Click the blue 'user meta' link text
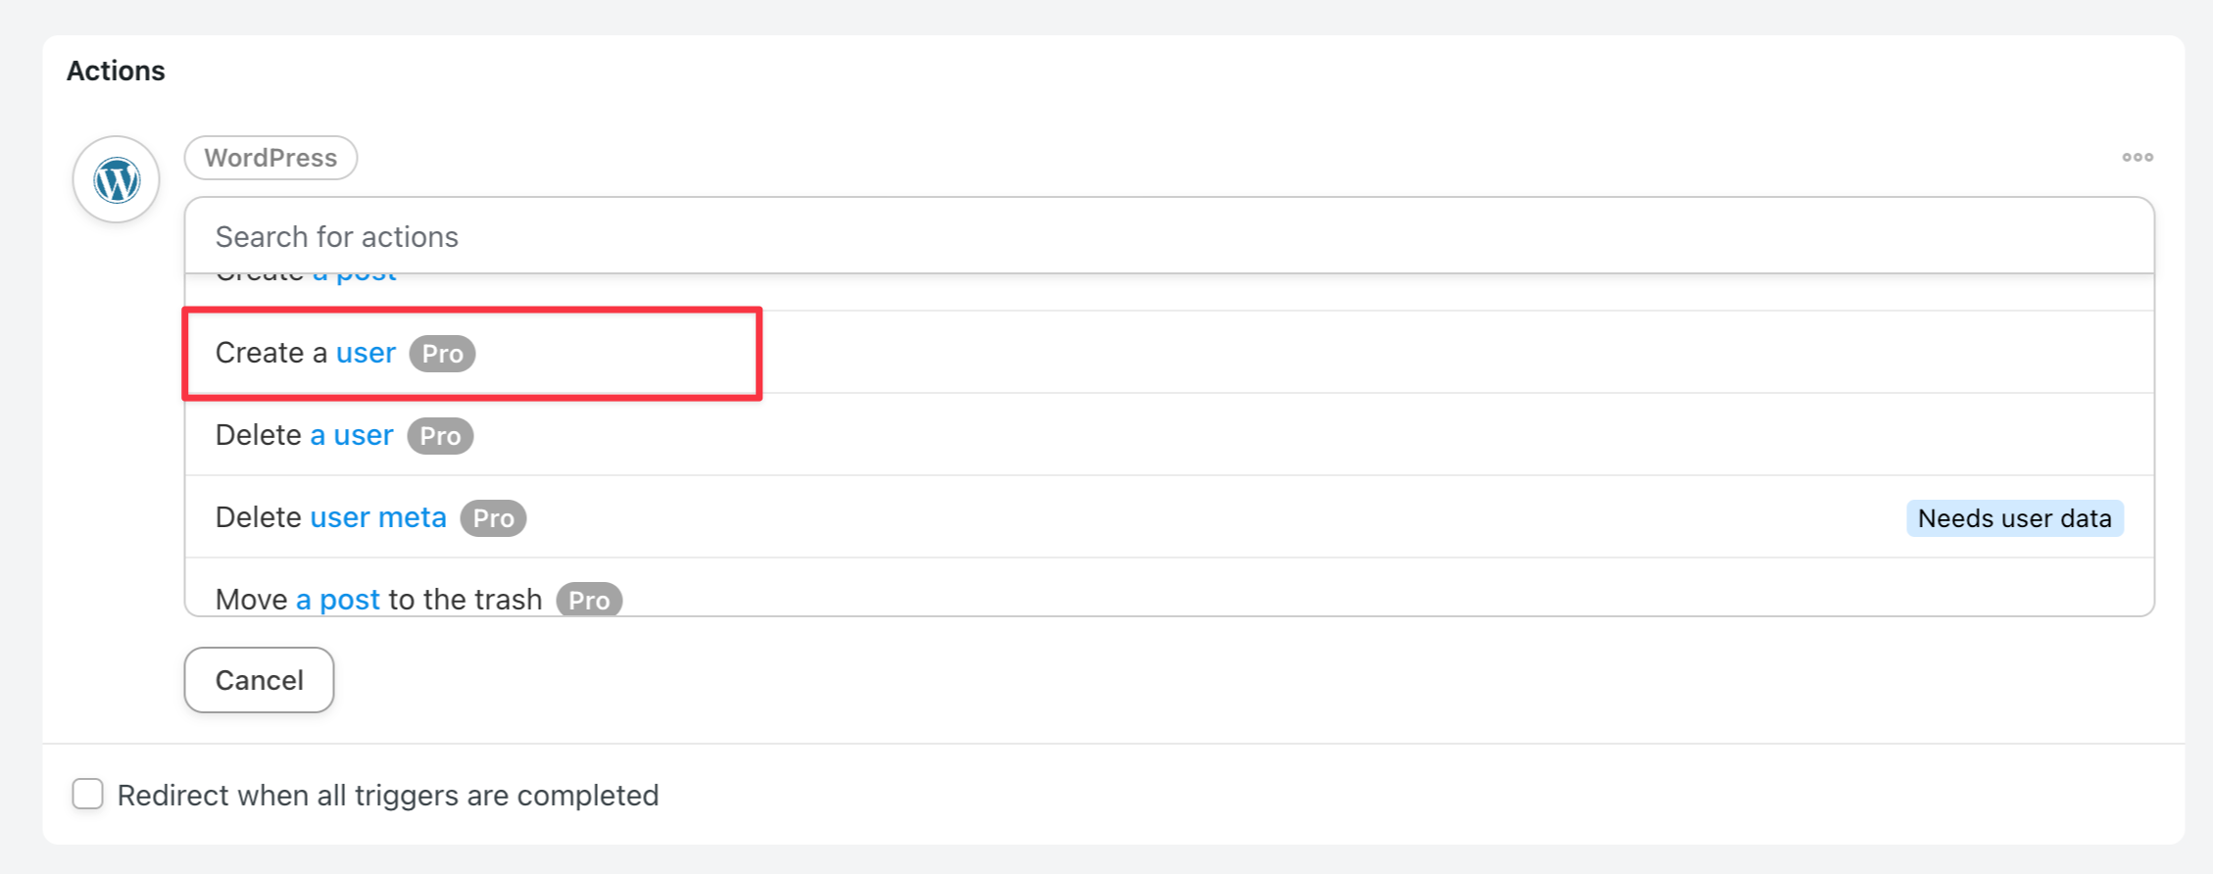This screenshot has height=874, width=2213. [x=378, y=517]
